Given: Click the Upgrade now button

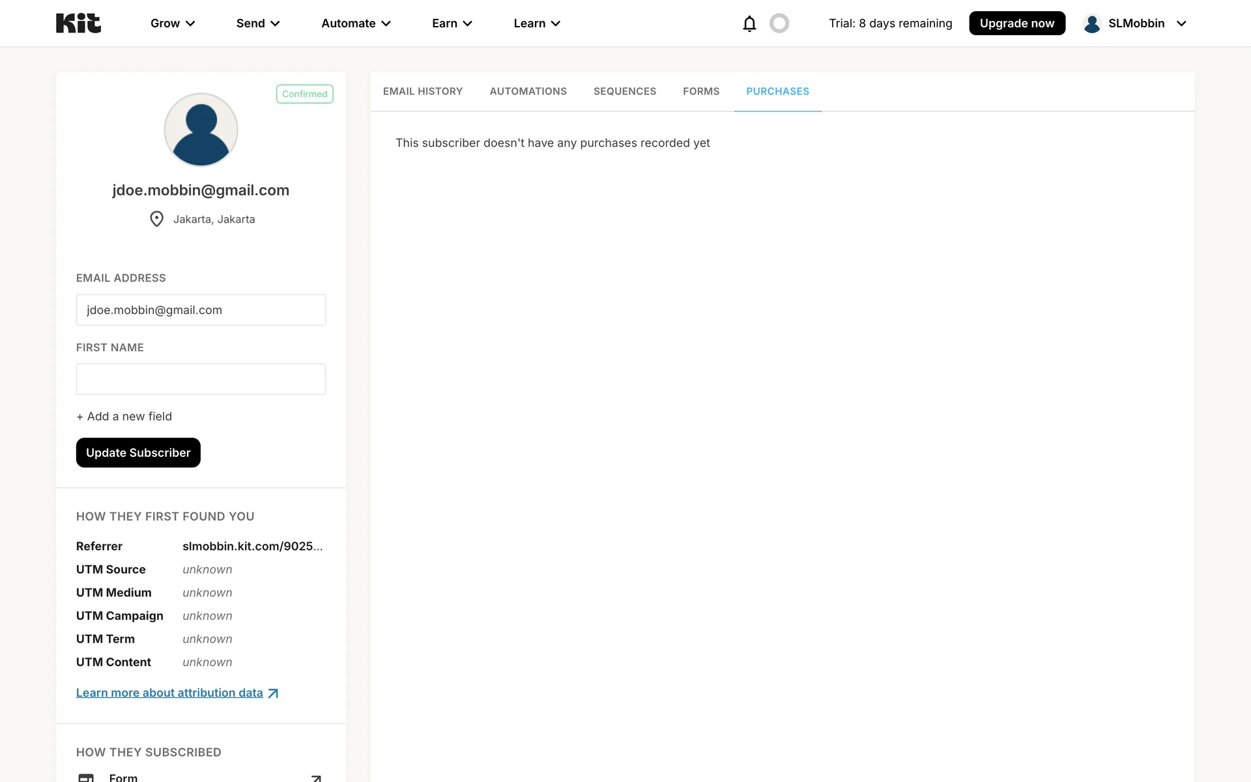Looking at the screenshot, I should coord(1016,23).
